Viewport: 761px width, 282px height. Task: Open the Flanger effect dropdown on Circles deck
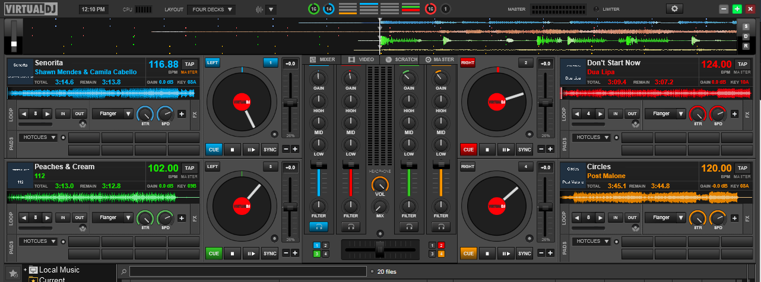[665, 218]
